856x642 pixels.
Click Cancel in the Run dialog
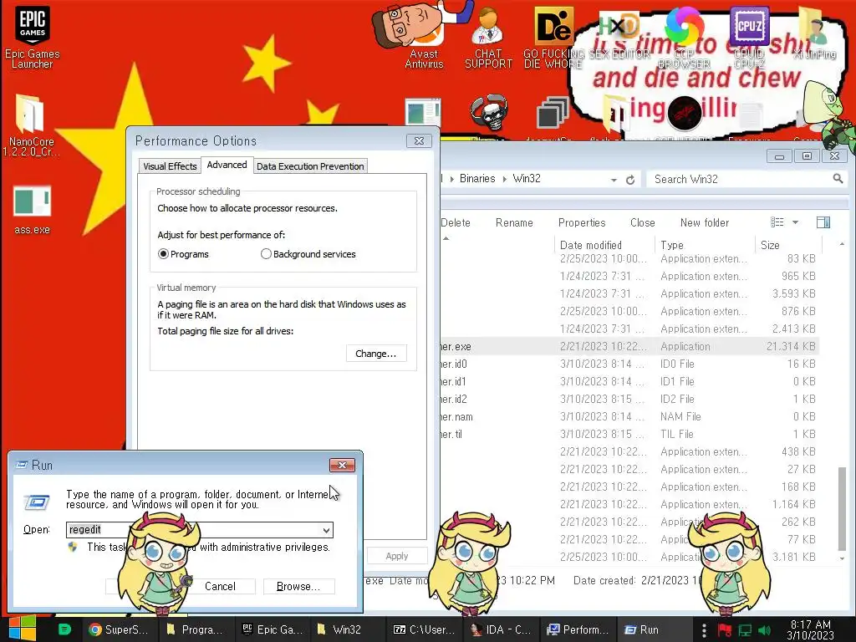(220, 586)
